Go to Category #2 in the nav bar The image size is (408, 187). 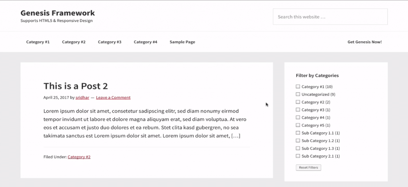(x=74, y=42)
